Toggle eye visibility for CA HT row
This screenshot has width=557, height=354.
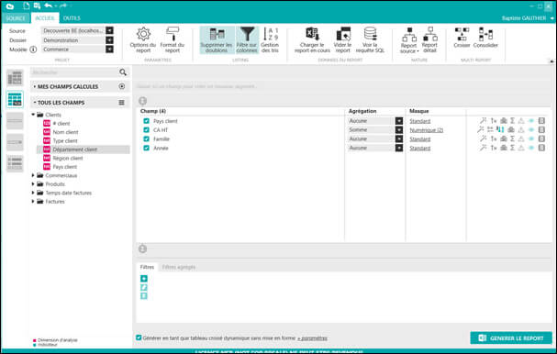point(531,130)
